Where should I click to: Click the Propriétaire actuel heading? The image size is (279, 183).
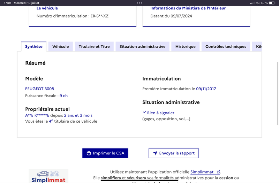click(x=47, y=109)
